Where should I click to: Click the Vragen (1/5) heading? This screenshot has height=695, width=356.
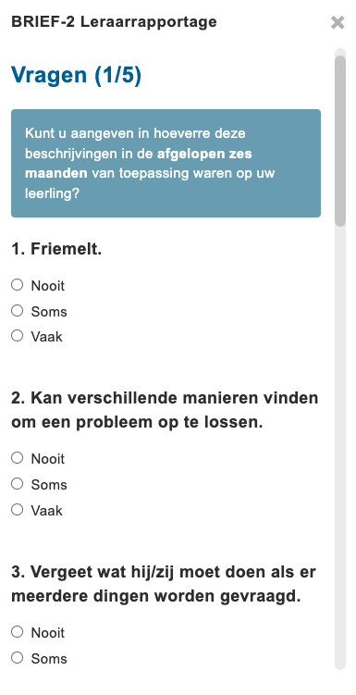coord(76,75)
